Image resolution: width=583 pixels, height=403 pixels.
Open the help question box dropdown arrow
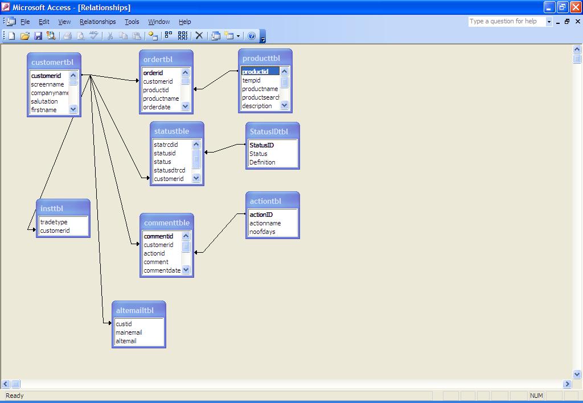549,22
